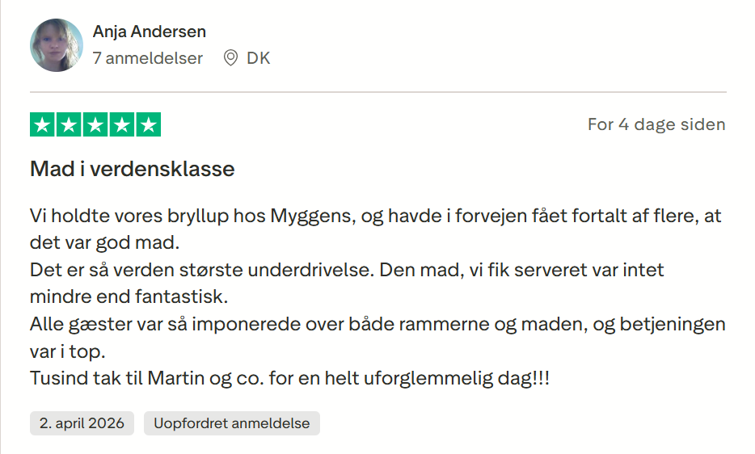Click the line starting 'Alle gæster var så imponerede'
The height and width of the screenshot is (454, 755).
click(x=377, y=324)
